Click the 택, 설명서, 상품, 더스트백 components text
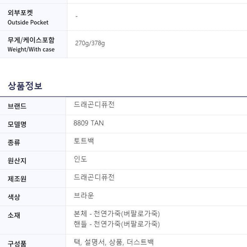The image size is (247, 247). click(114, 242)
